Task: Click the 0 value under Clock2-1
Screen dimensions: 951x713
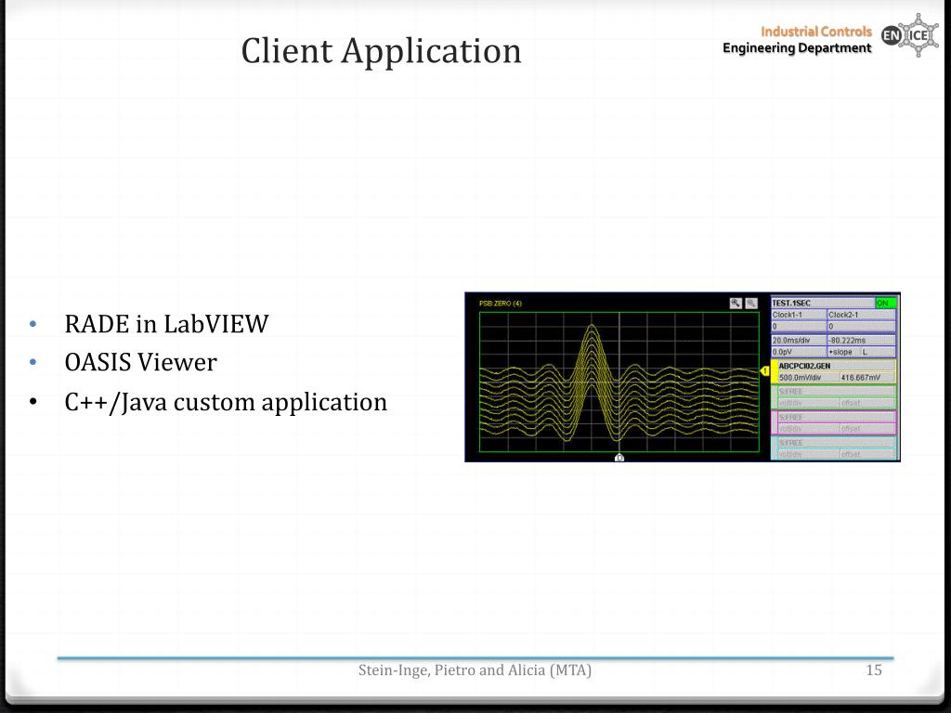Action: tap(861, 326)
